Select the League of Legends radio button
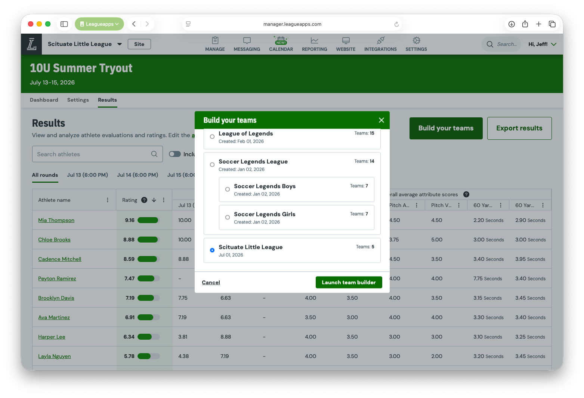 point(212,137)
